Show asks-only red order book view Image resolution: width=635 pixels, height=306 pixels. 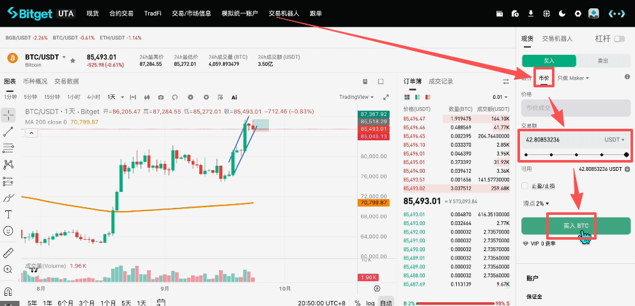coord(428,97)
